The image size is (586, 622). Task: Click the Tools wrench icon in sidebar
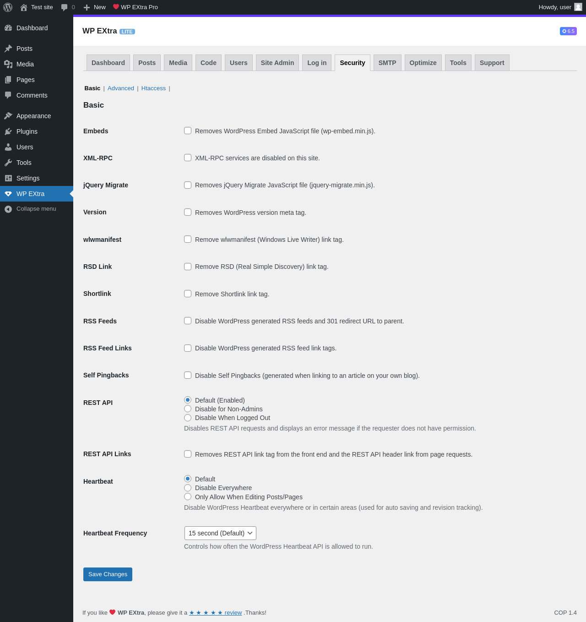8,163
